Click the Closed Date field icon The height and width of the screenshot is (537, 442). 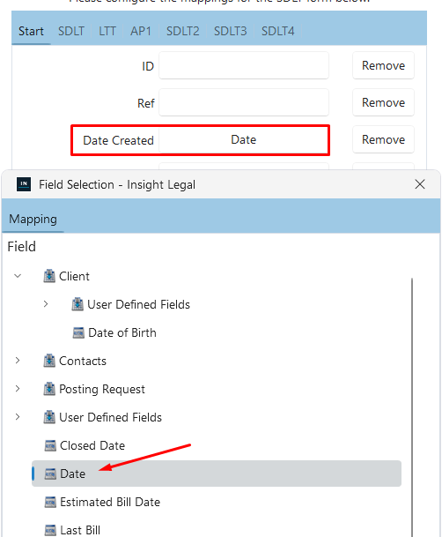click(x=50, y=445)
